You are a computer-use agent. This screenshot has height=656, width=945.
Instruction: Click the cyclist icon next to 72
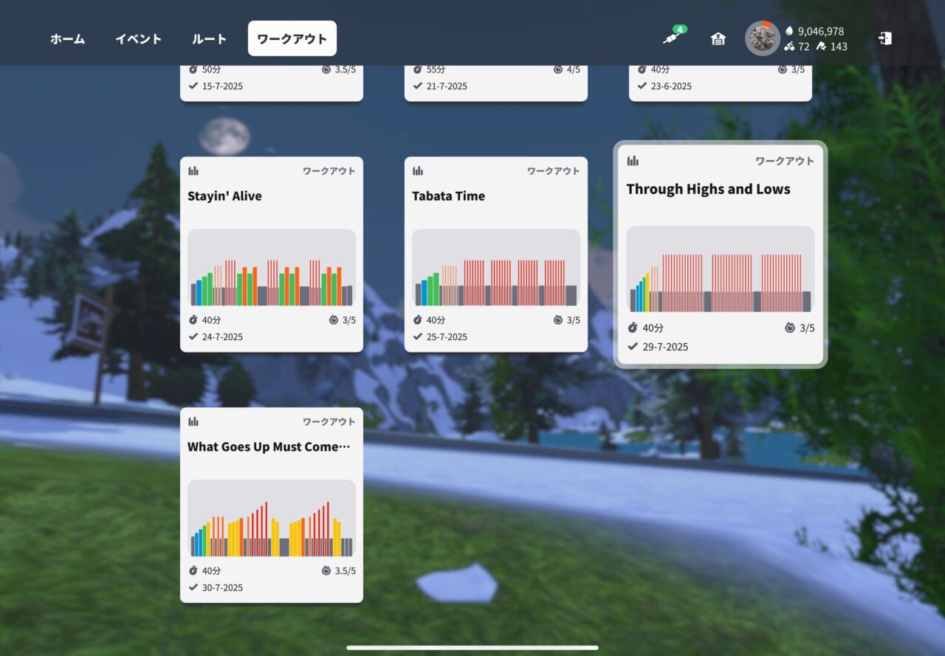(x=789, y=46)
